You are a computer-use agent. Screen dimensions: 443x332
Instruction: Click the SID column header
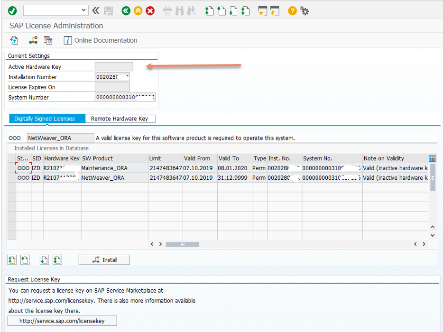(x=37, y=158)
